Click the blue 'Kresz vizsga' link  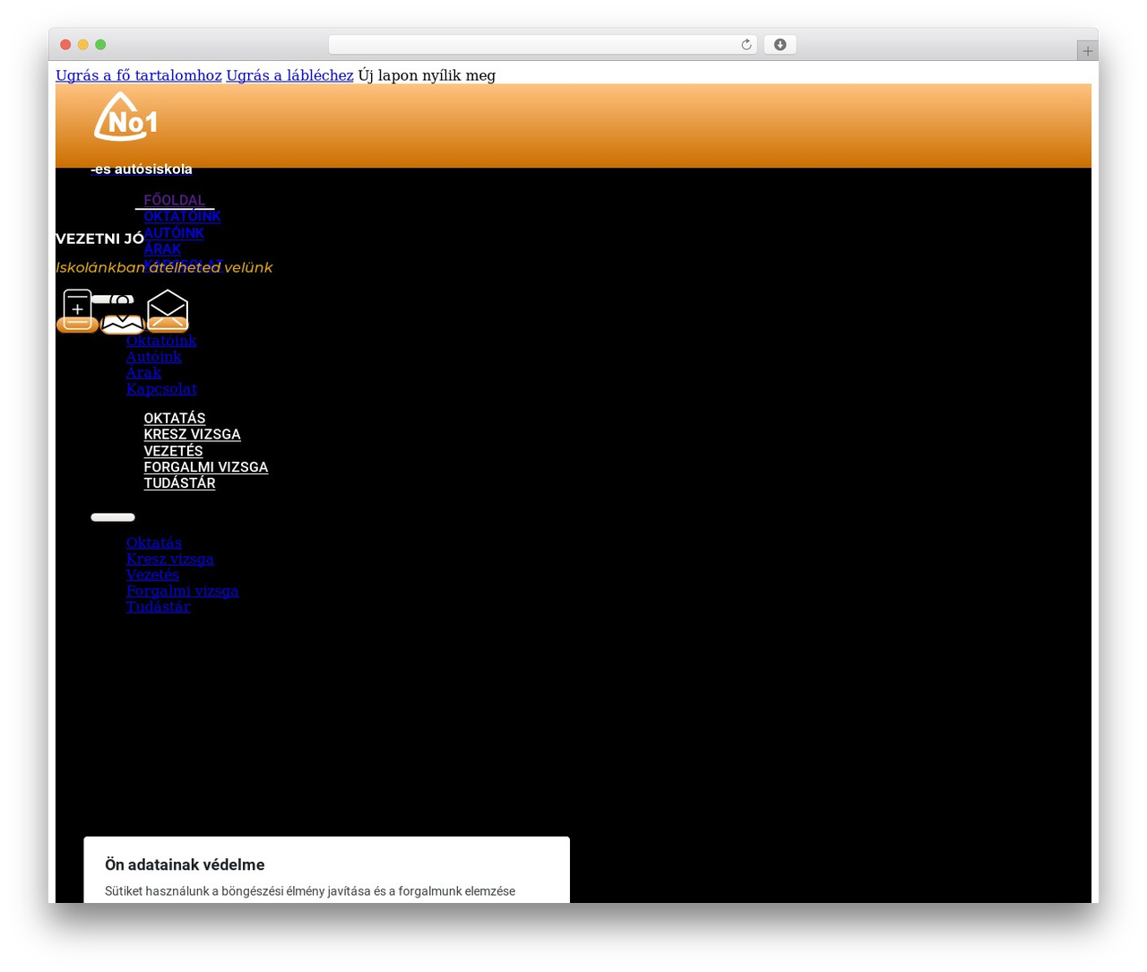tap(170, 559)
